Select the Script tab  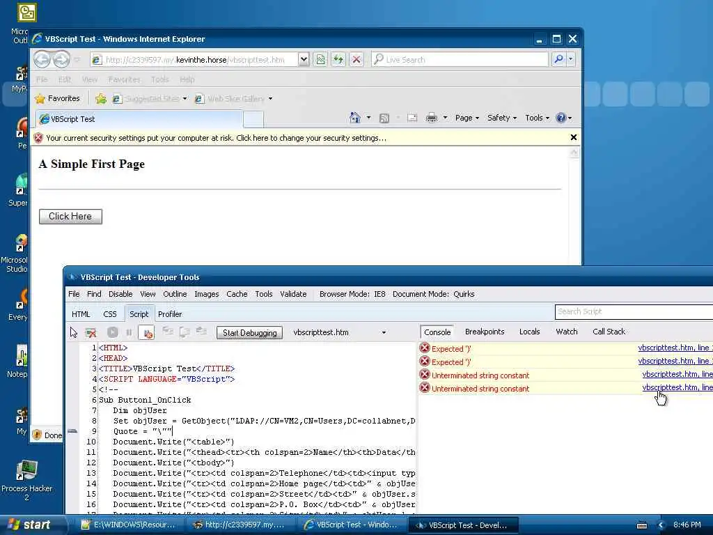pos(139,314)
